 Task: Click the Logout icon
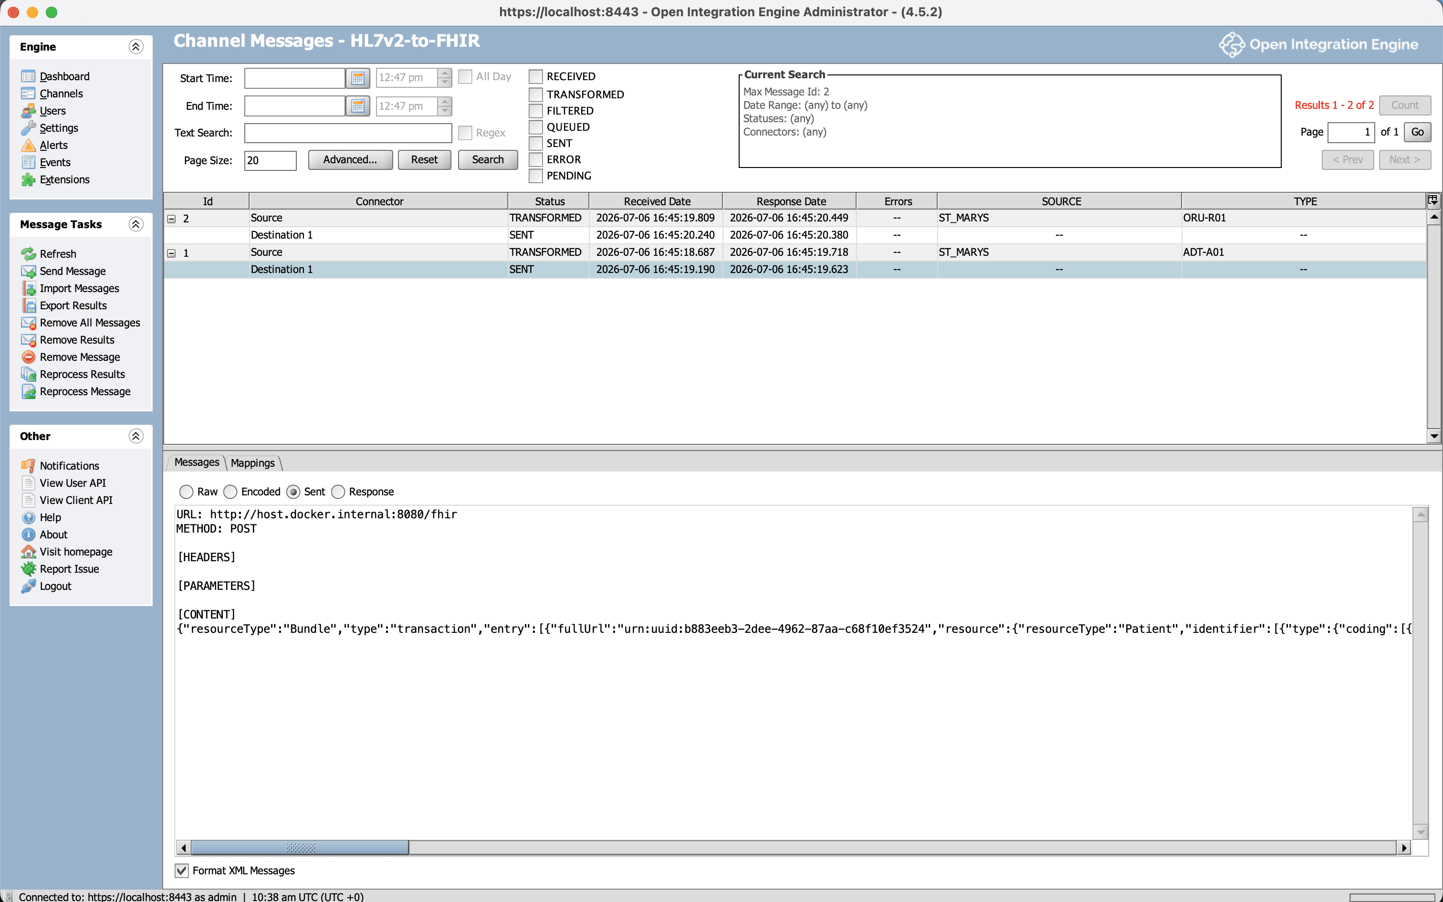pos(28,587)
